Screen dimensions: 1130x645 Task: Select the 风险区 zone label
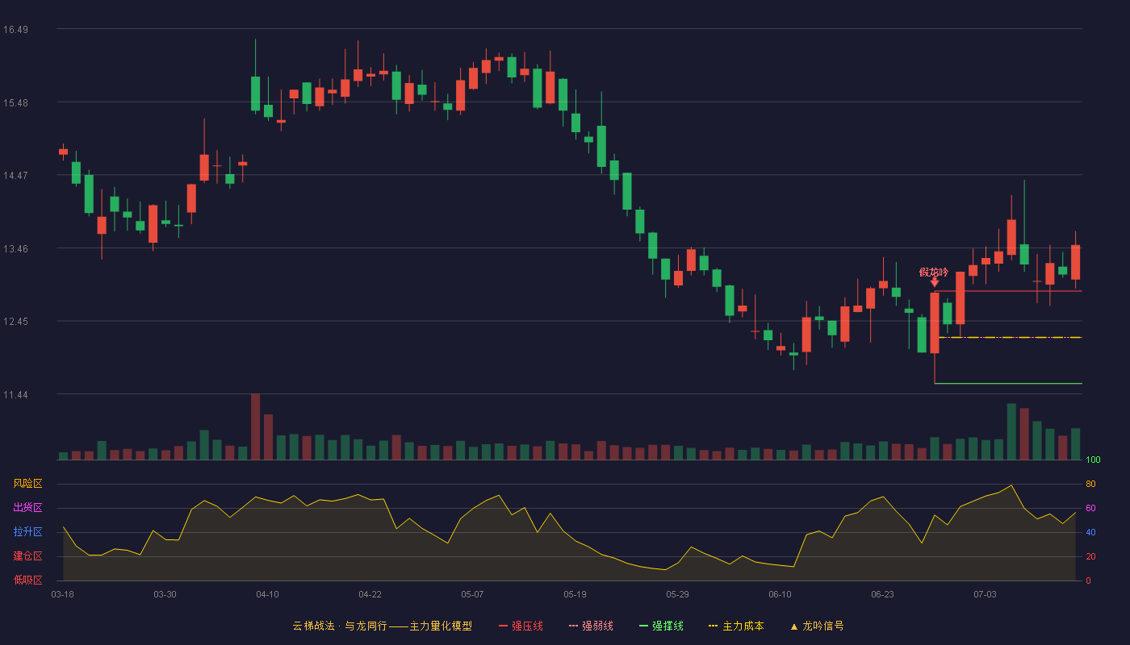(x=27, y=484)
